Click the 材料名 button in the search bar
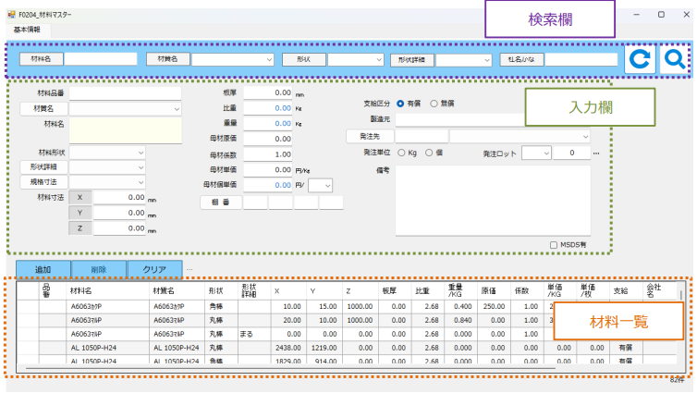This screenshot has height=393, width=697. (x=41, y=59)
